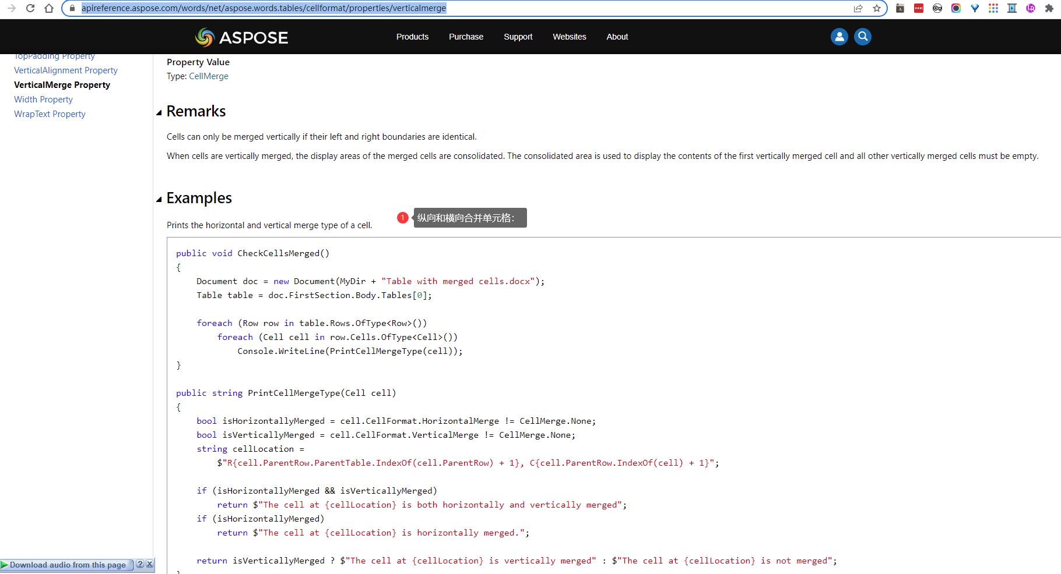Open the Extensions puzzle piece menu
This screenshot has height=574, width=1061.
point(1049,8)
